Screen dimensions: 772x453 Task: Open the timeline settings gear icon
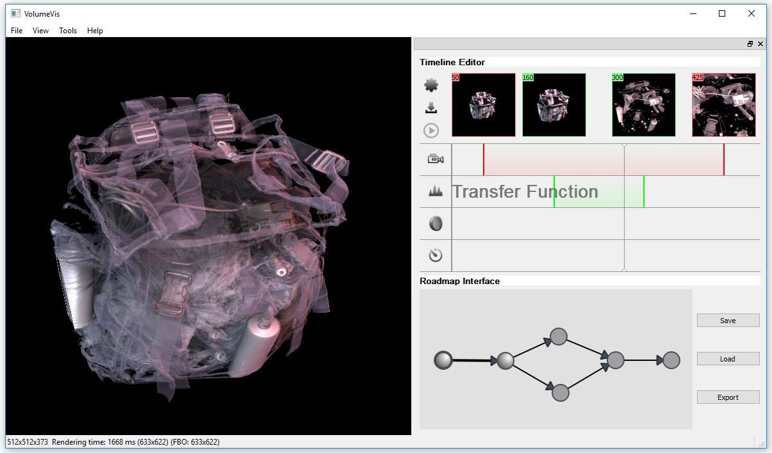point(431,85)
